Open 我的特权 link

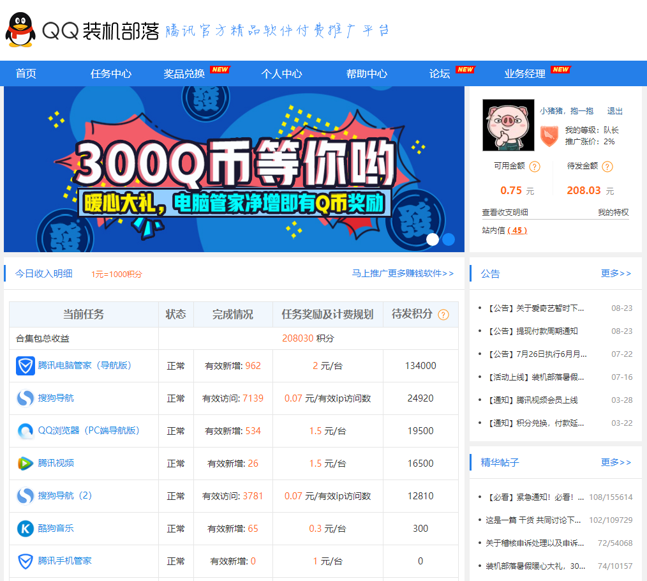(x=613, y=212)
